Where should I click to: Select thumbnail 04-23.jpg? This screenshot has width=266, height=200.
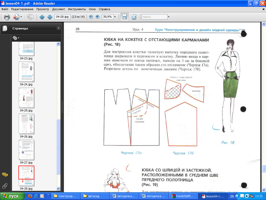pos(26,49)
